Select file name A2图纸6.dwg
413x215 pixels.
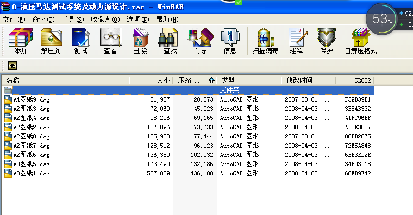pyautogui.click(x=32, y=155)
